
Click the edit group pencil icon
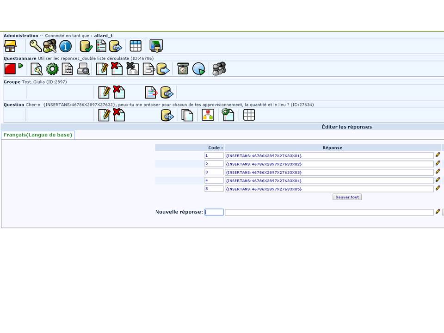pyautogui.click(x=104, y=92)
